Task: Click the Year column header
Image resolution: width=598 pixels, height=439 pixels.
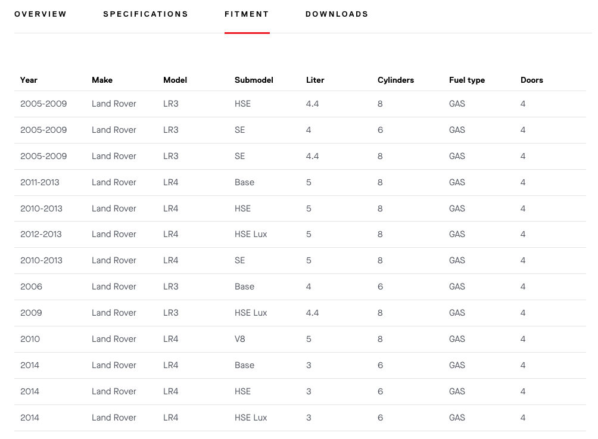Action: pos(29,80)
